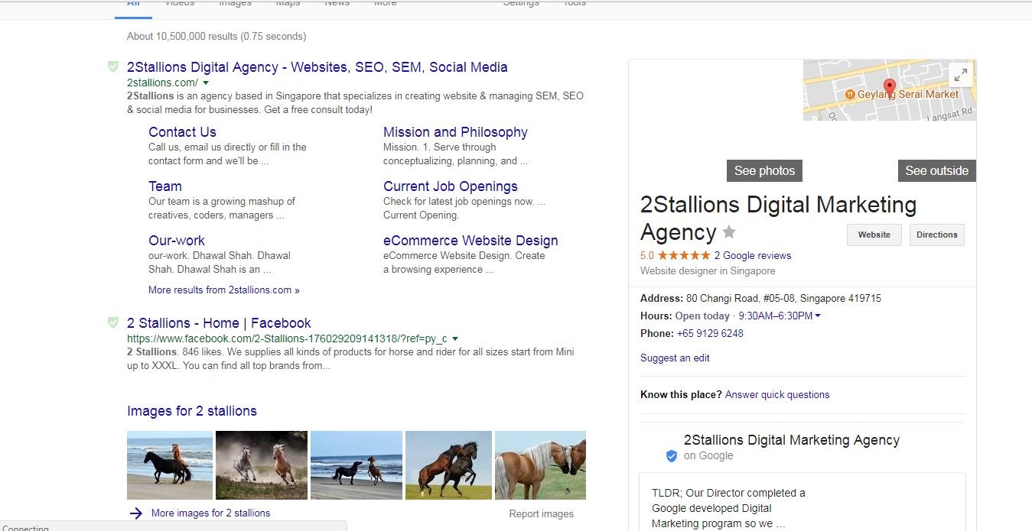Click the 'TLDR; Our Director completed a' post text
Viewport: 1032px width, 531px height.
click(728, 494)
